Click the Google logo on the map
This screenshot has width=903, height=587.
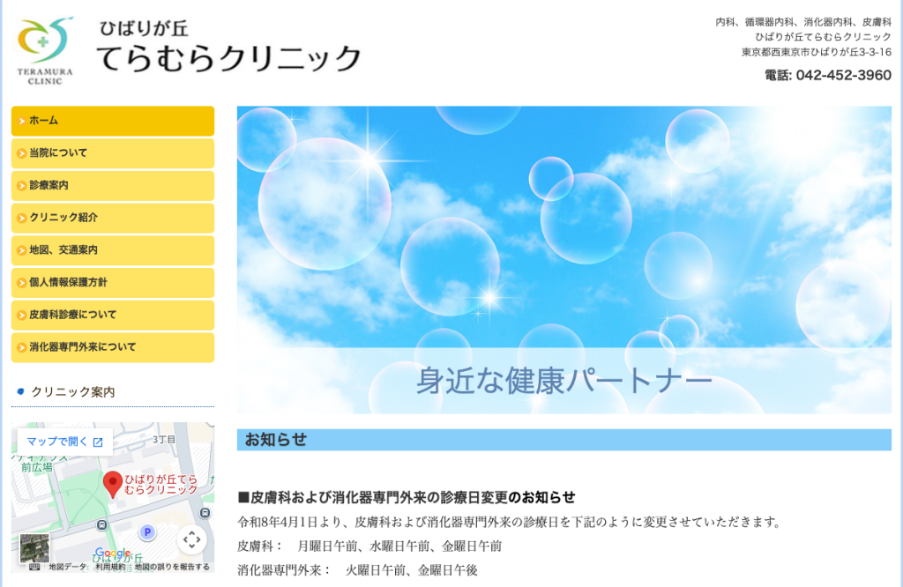click(113, 553)
